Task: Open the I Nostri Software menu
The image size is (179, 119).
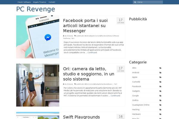Action: (x=24, y=2)
